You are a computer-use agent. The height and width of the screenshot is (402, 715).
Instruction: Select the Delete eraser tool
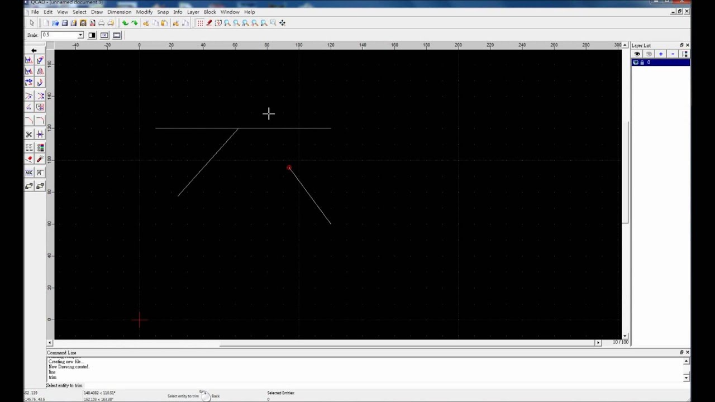point(29,159)
